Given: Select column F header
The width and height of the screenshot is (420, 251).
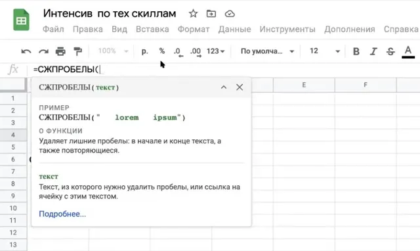Looking at the screenshot, I should 366,85.
